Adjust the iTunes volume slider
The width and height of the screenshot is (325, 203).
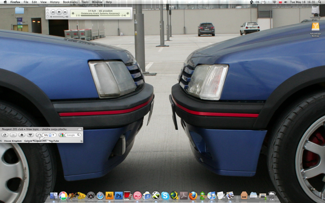(58, 17)
